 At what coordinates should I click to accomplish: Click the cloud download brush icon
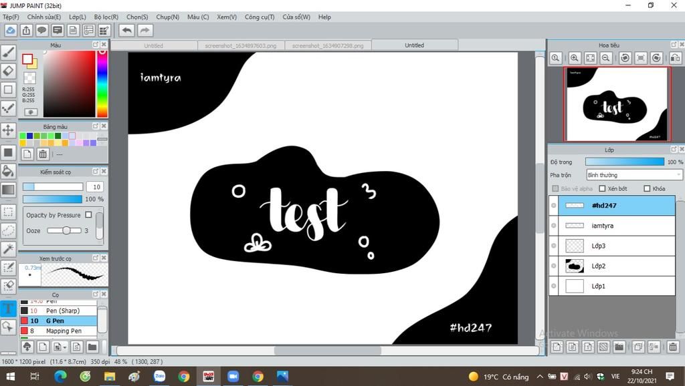click(27, 347)
